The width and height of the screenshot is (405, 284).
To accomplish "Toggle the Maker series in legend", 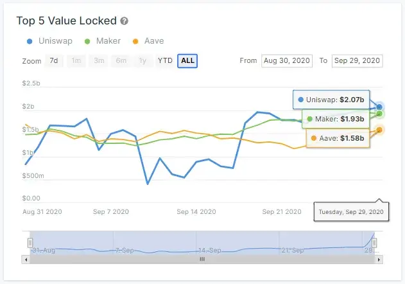I will [x=103, y=41].
